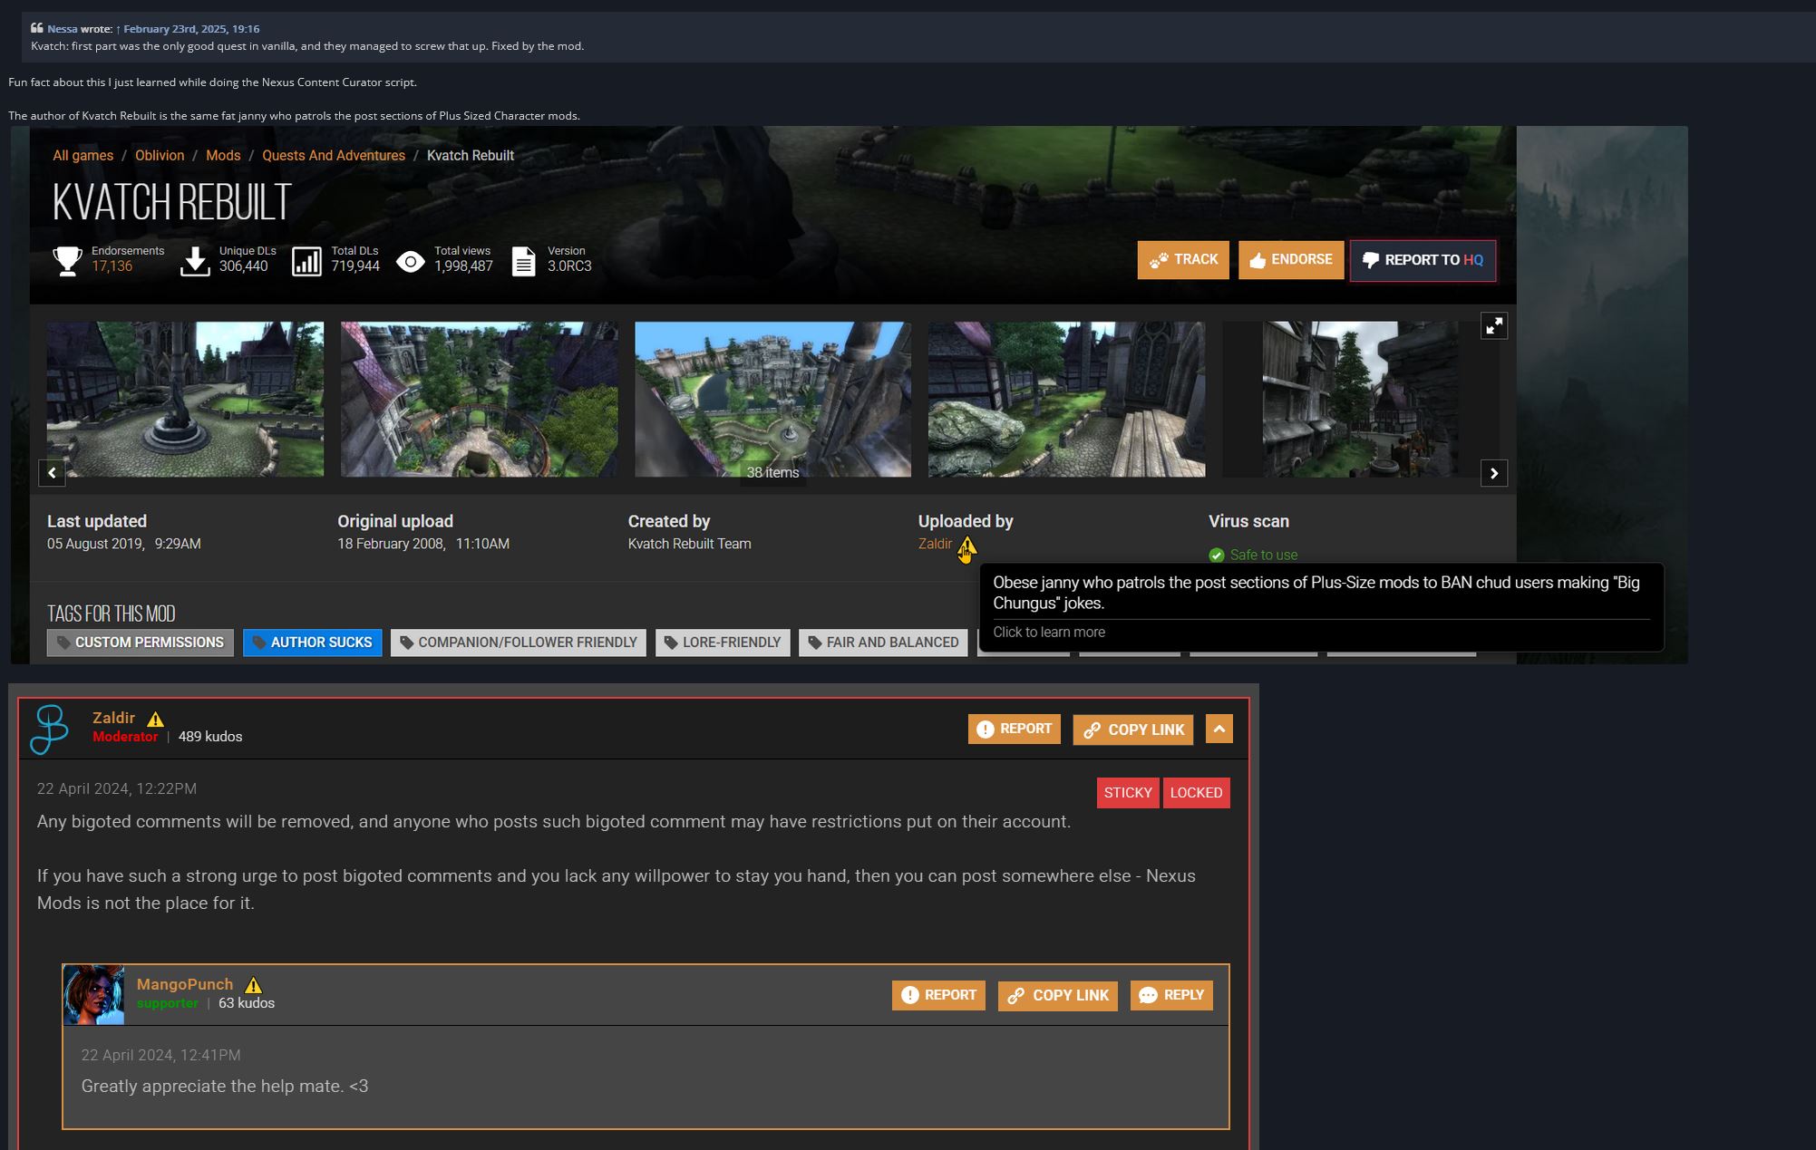Click the Track button with paw icon

pyautogui.click(x=1182, y=260)
